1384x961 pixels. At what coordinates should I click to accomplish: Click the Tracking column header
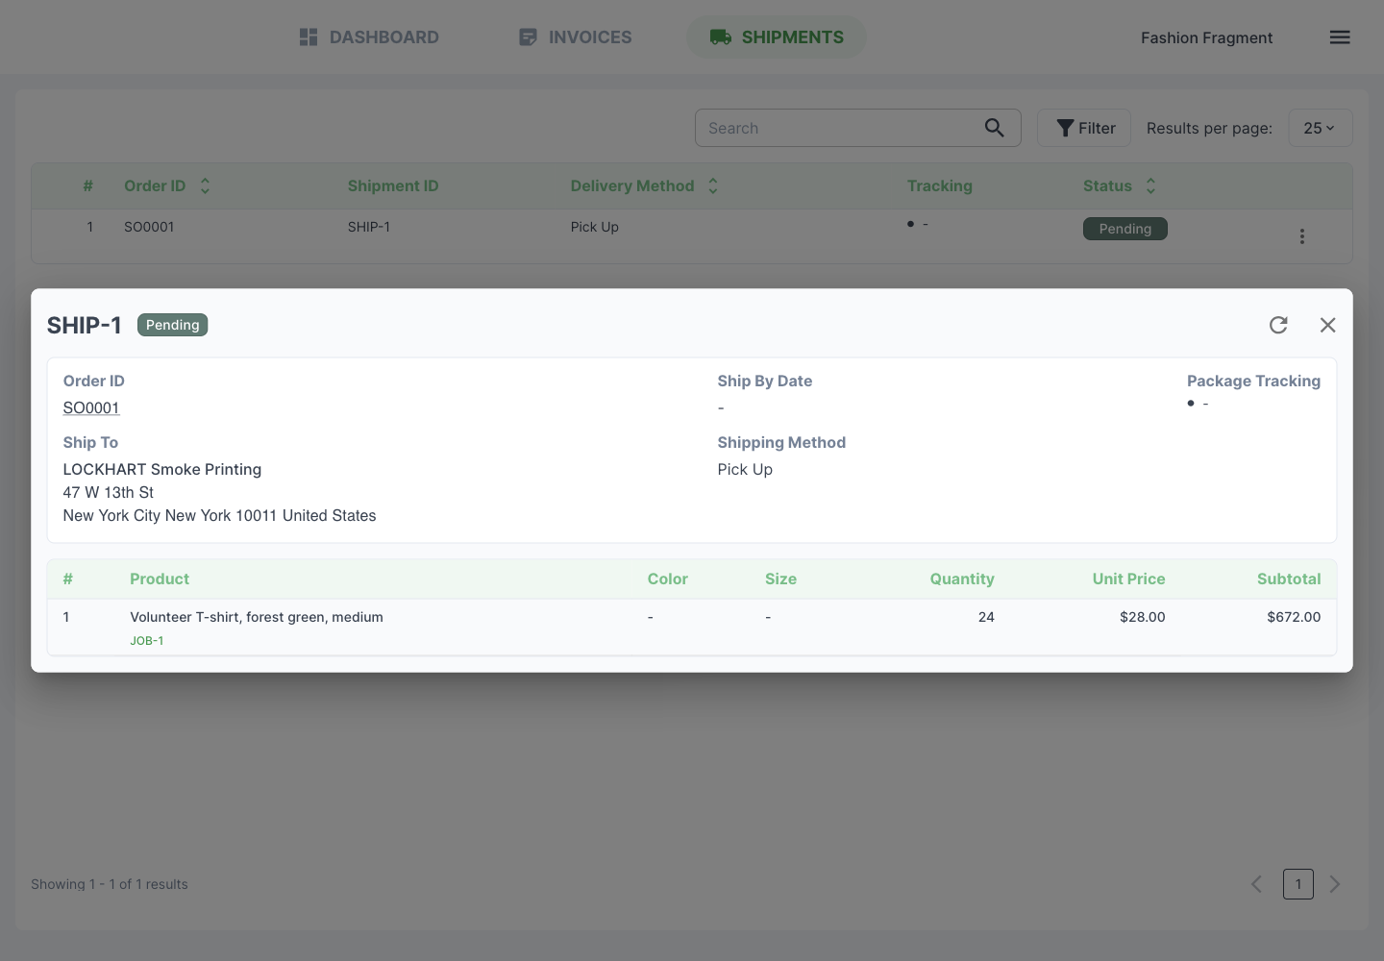940,186
